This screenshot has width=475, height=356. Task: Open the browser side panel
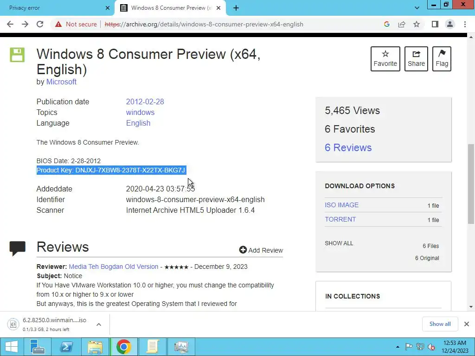coord(435,24)
